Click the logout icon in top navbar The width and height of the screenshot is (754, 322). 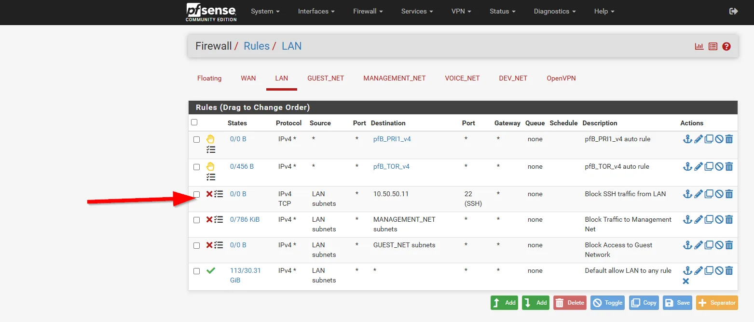(x=733, y=11)
